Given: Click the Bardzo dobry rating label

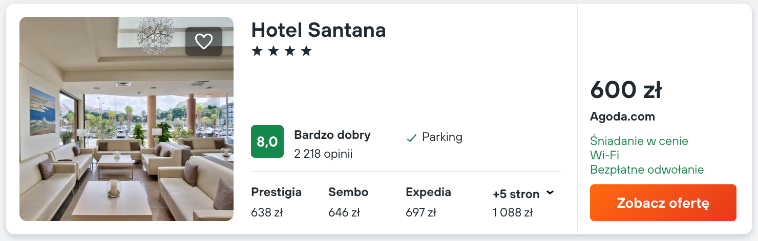Looking at the screenshot, I should [x=332, y=135].
